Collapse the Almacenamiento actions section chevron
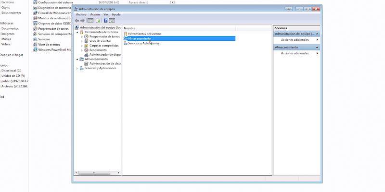Image resolution: width=385 pixels, height=192 pixels. [317, 47]
